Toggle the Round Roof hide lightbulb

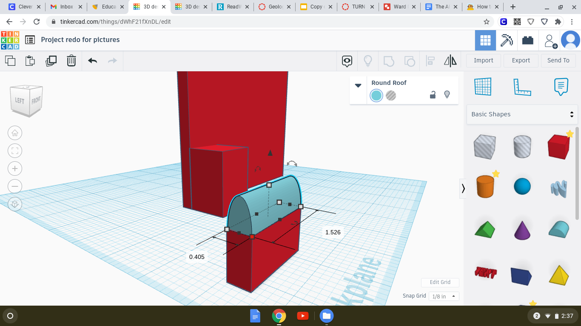click(x=447, y=95)
